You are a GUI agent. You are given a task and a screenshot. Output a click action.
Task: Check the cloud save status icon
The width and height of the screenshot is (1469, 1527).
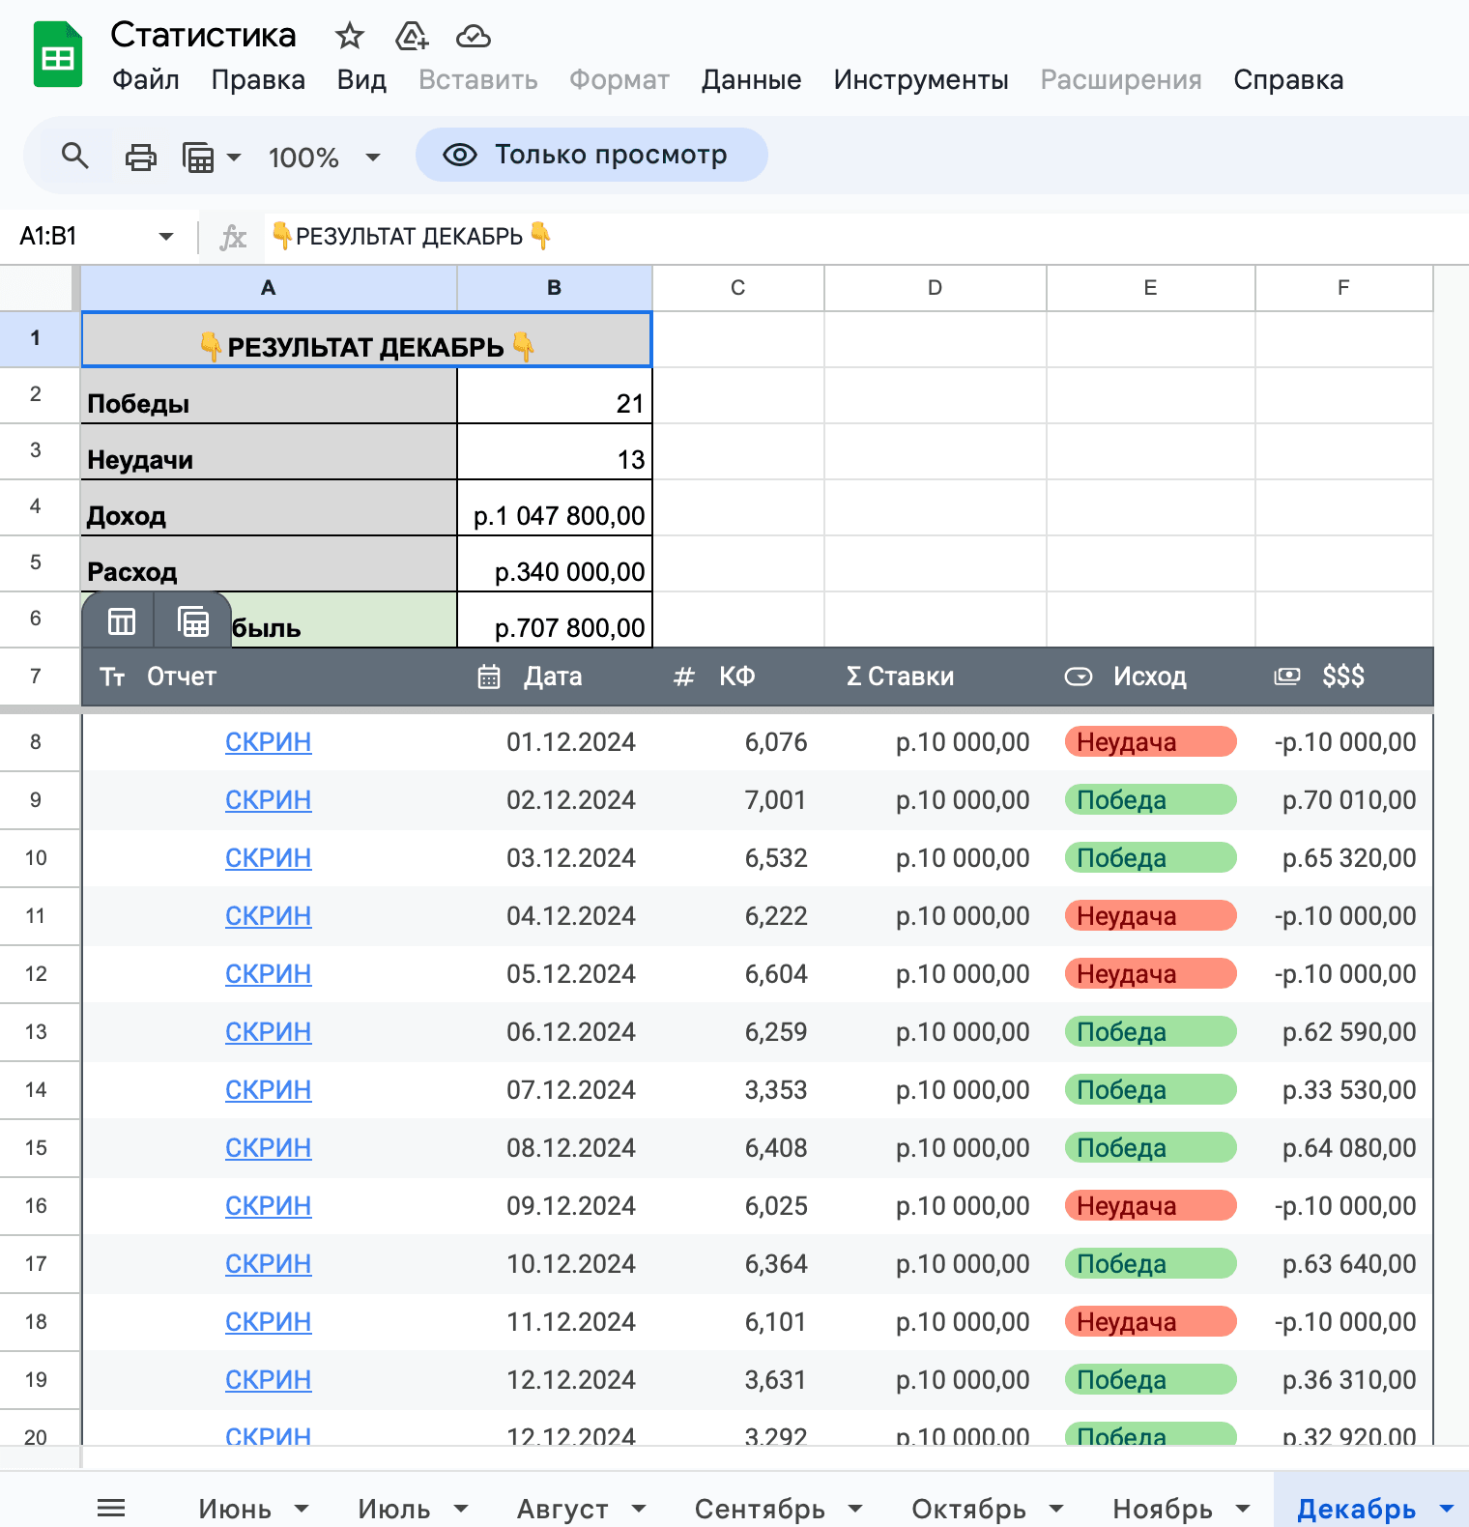tap(474, 37)
